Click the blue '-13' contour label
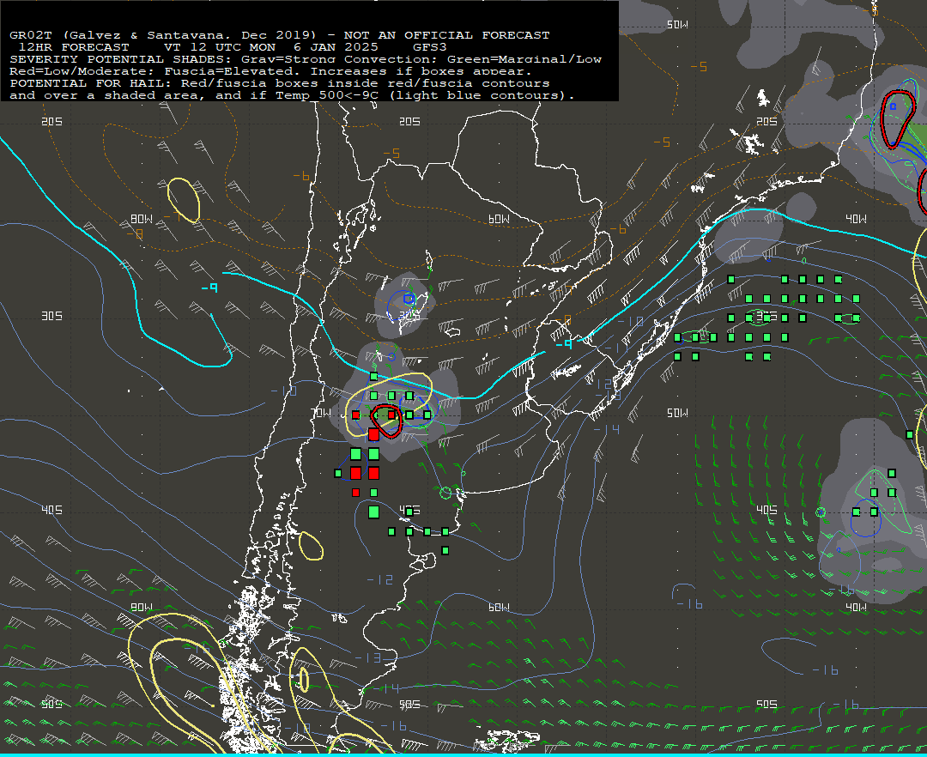This screenshot has height=757, width=927. (x=369, y=657)
